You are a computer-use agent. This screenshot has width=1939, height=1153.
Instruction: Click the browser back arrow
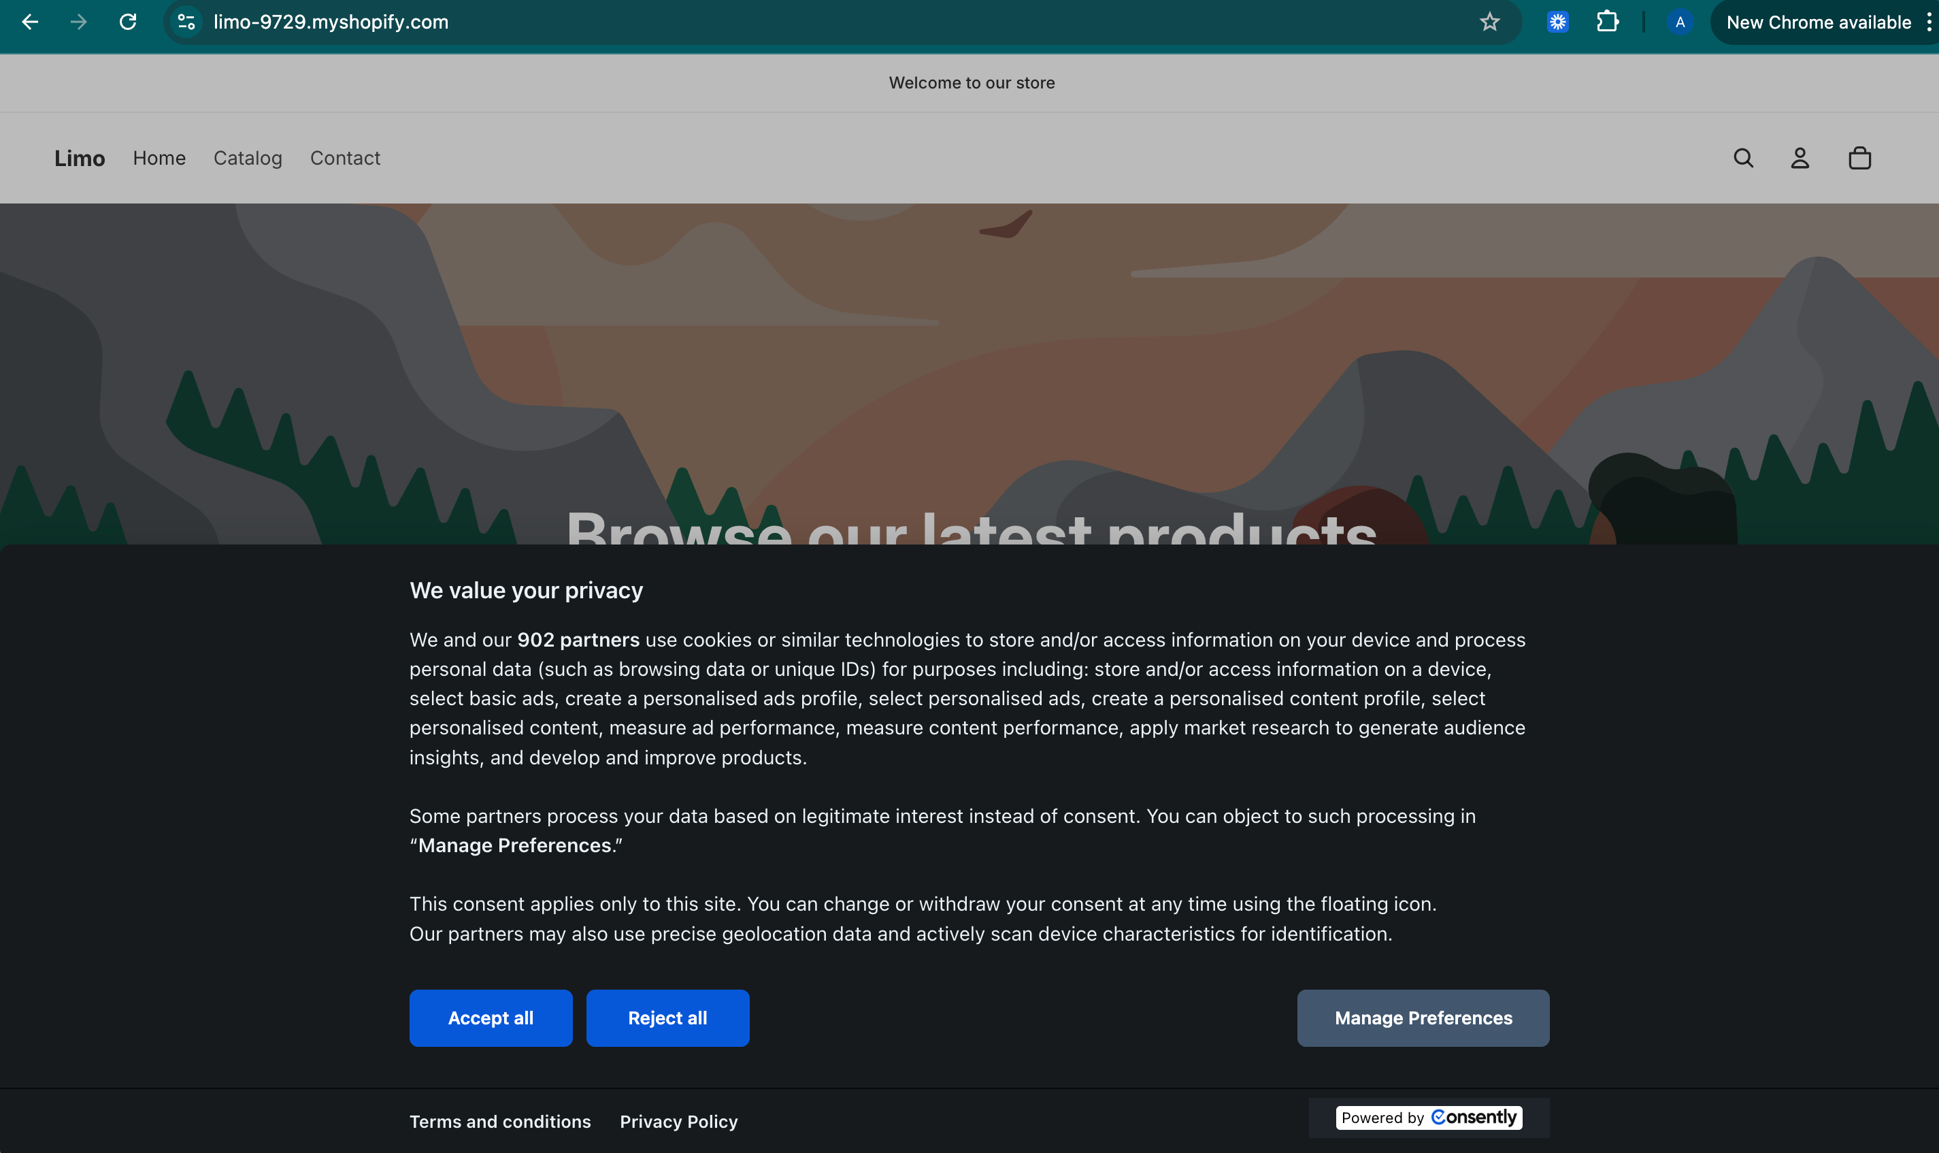click(31, 22)
